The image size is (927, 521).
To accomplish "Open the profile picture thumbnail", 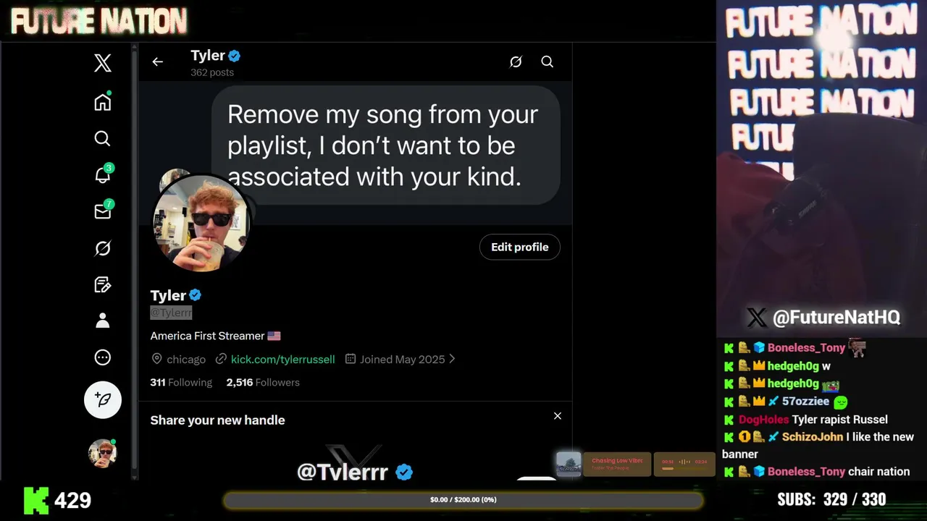I will click(201, 223).
